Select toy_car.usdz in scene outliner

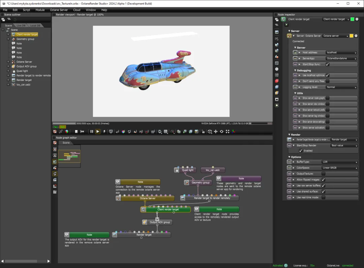(x=23, y=85)
